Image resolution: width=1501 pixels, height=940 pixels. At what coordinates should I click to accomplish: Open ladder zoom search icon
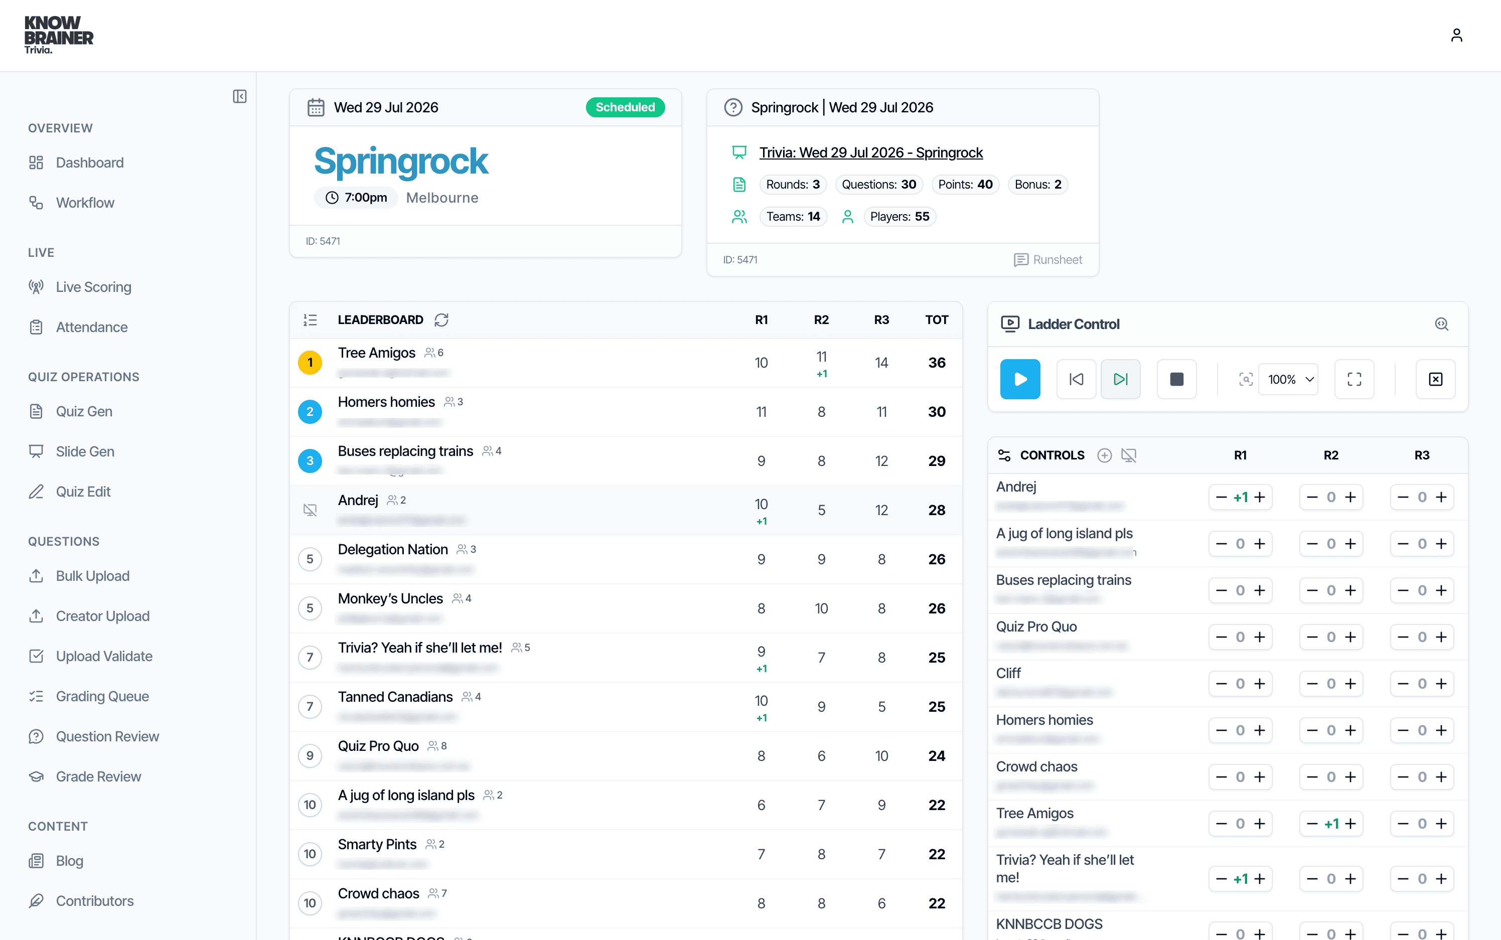[x=1441, y=324]
